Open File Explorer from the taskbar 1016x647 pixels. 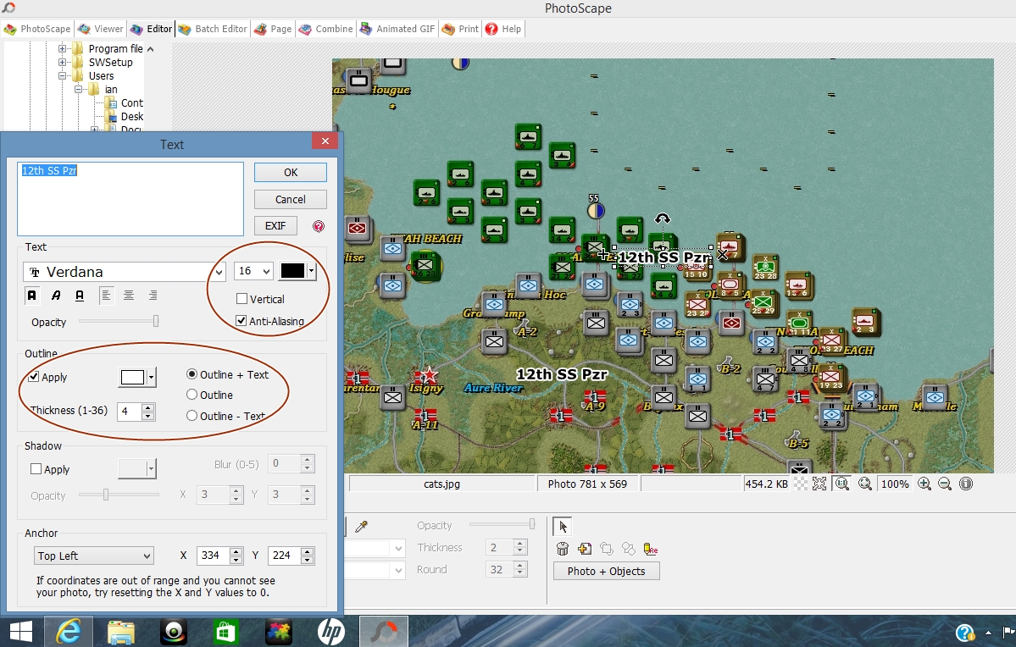pyautogui.click(x=120, y=632)
